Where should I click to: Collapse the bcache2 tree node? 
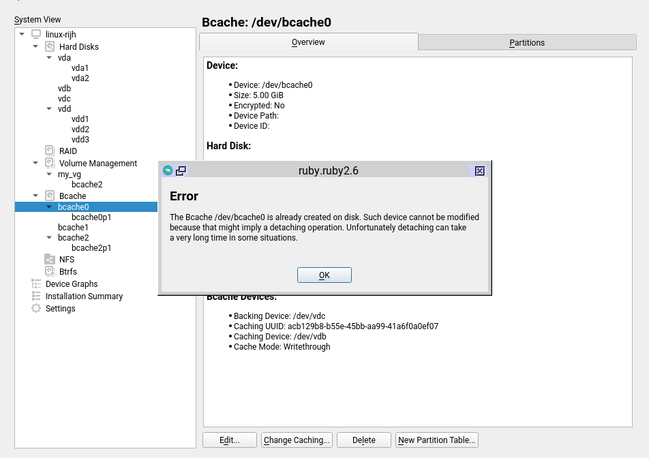(x=49, y=237)
